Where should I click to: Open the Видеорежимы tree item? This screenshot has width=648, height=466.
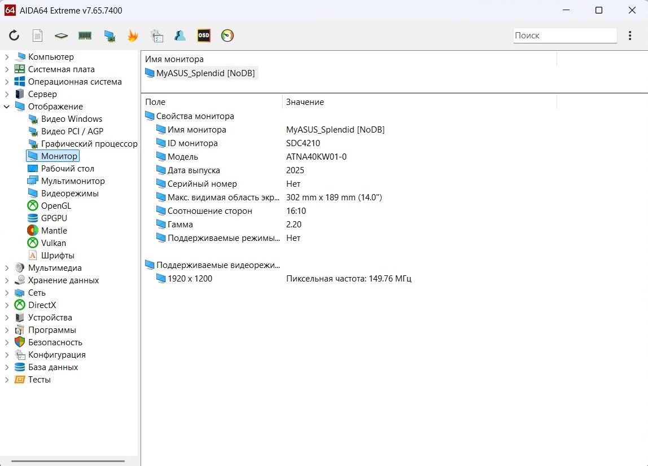69,194
